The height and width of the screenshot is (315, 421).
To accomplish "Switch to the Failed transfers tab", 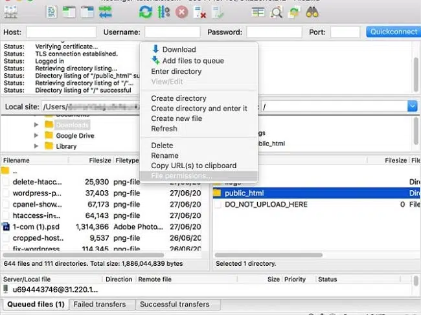I will (102, 304).
